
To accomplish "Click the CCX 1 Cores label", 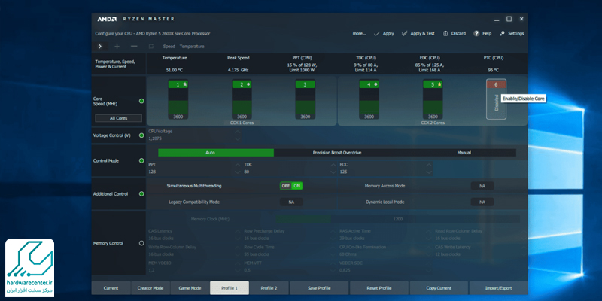I will point(242,123).
